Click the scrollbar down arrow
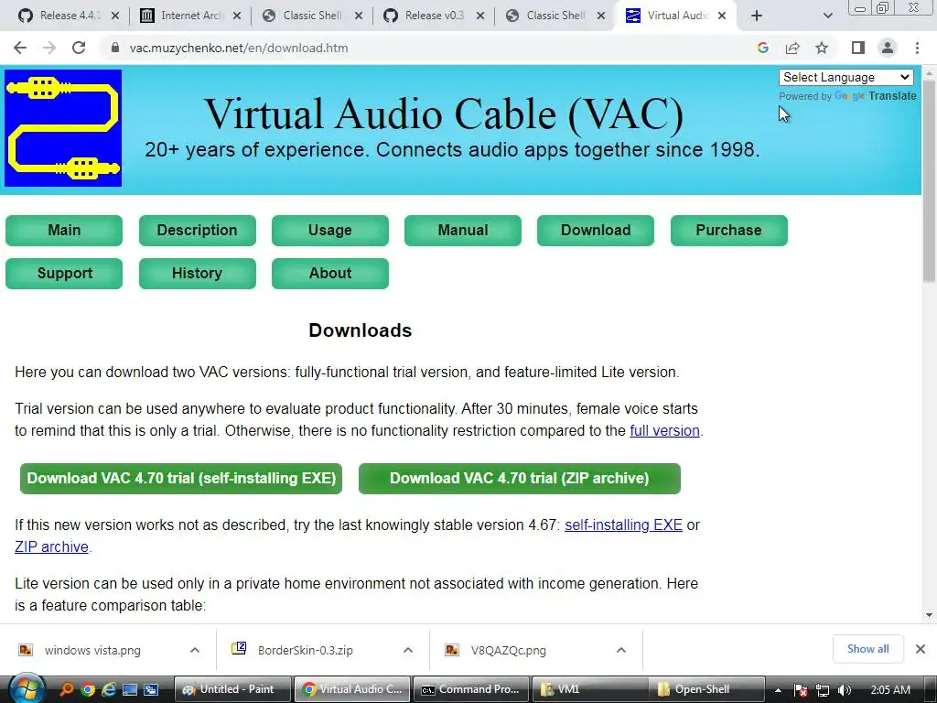 coord(929,614)
